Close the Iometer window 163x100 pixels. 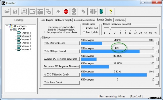pyautogui.click(x=157, y=2)
